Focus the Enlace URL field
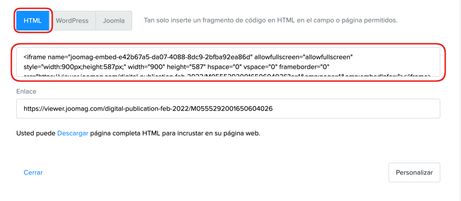This screenshot has width=461, height=201. click(x=228, y=109)
